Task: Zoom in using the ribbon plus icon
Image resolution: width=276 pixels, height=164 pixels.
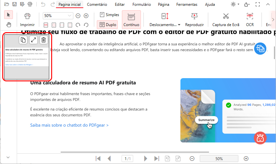Action: pos(86,16)
